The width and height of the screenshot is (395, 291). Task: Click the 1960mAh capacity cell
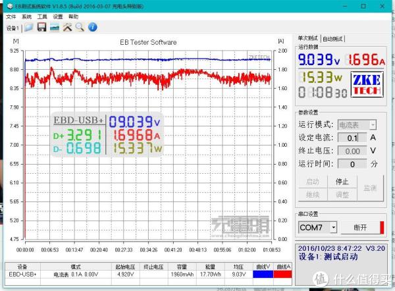click(182, 274)
